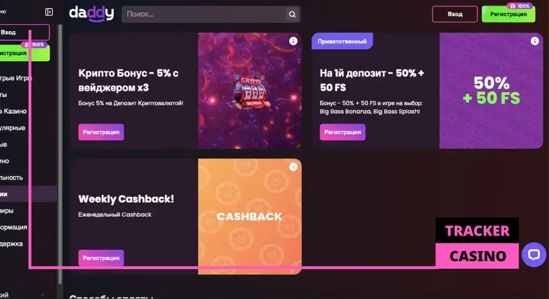Expand the language selector chevron in sidebar
This screenshot has height=299, width=549.
[42, 295]
